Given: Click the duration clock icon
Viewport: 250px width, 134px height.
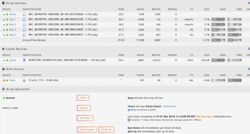Looking at the screenshot, I should tap(129, 120).
